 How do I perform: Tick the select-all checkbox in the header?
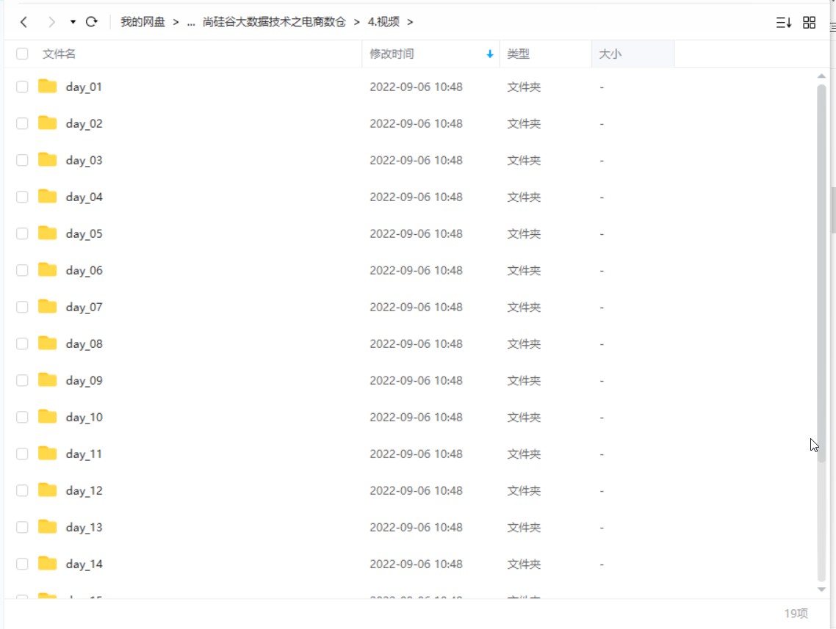coord(22,54)
